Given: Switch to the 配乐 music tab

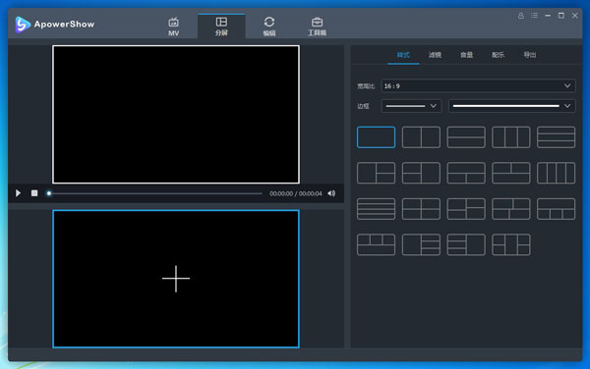Looking at the screenshot, I should pos(499,55).
